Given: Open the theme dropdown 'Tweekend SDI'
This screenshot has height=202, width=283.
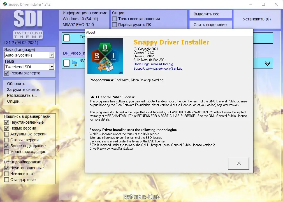Looking at the screenshot, I should tap(29, 67).
